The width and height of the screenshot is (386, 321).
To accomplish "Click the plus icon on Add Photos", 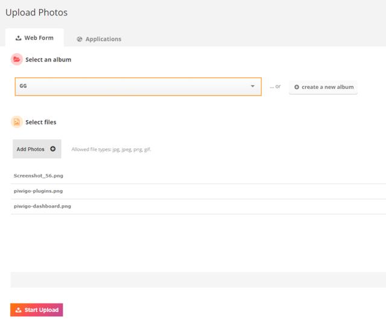I will [52, 149].
